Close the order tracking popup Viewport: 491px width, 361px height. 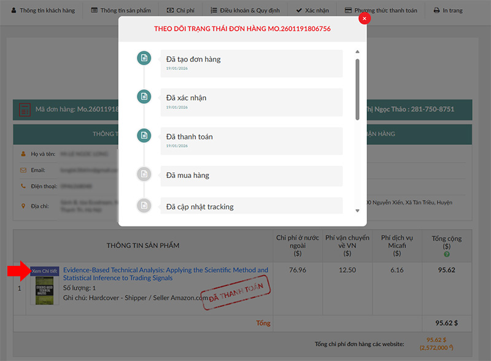tap(365, 18)
